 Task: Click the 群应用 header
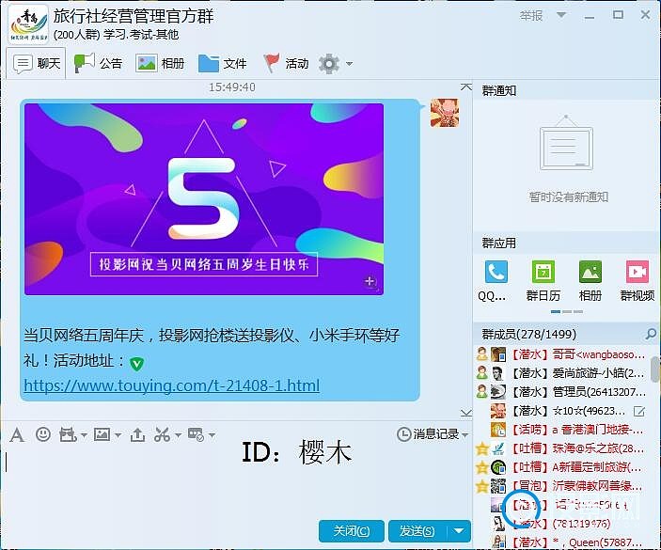(x=498, y=244)
